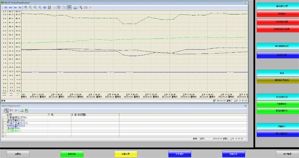Select the move trend area arrows tool
The width and height of the screenshot is (299, 158).
coord(44,7)
